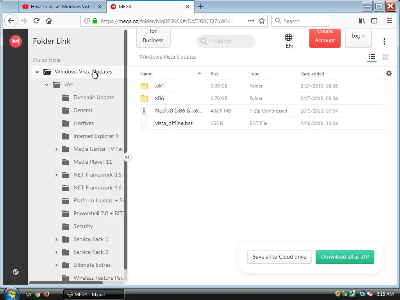400x300 pixels.
Task: Expand the NET Framework 3.5 node
Action: point(56,175)
